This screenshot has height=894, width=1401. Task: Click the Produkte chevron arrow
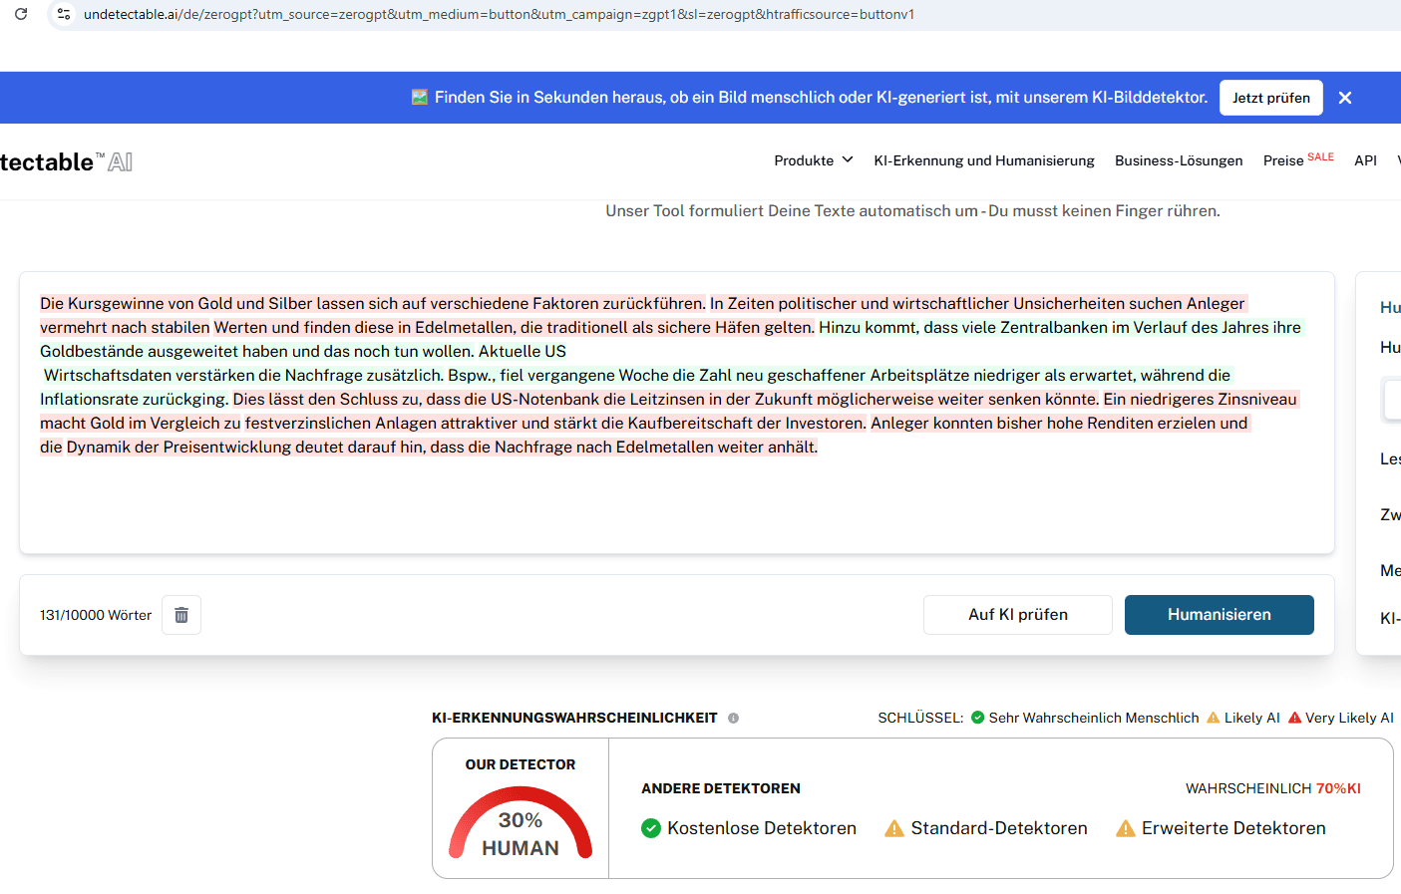(x=848, y=159)
